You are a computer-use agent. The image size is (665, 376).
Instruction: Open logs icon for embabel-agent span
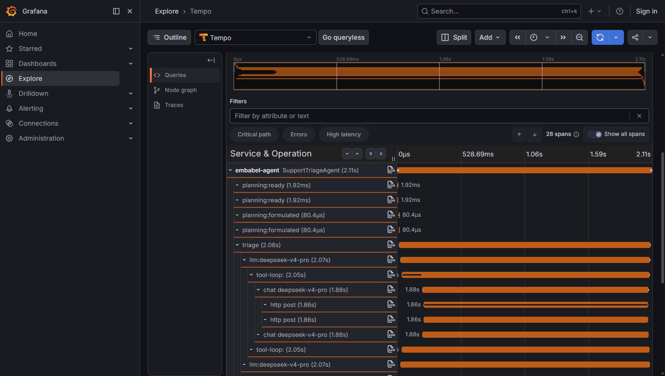(391, 170)
